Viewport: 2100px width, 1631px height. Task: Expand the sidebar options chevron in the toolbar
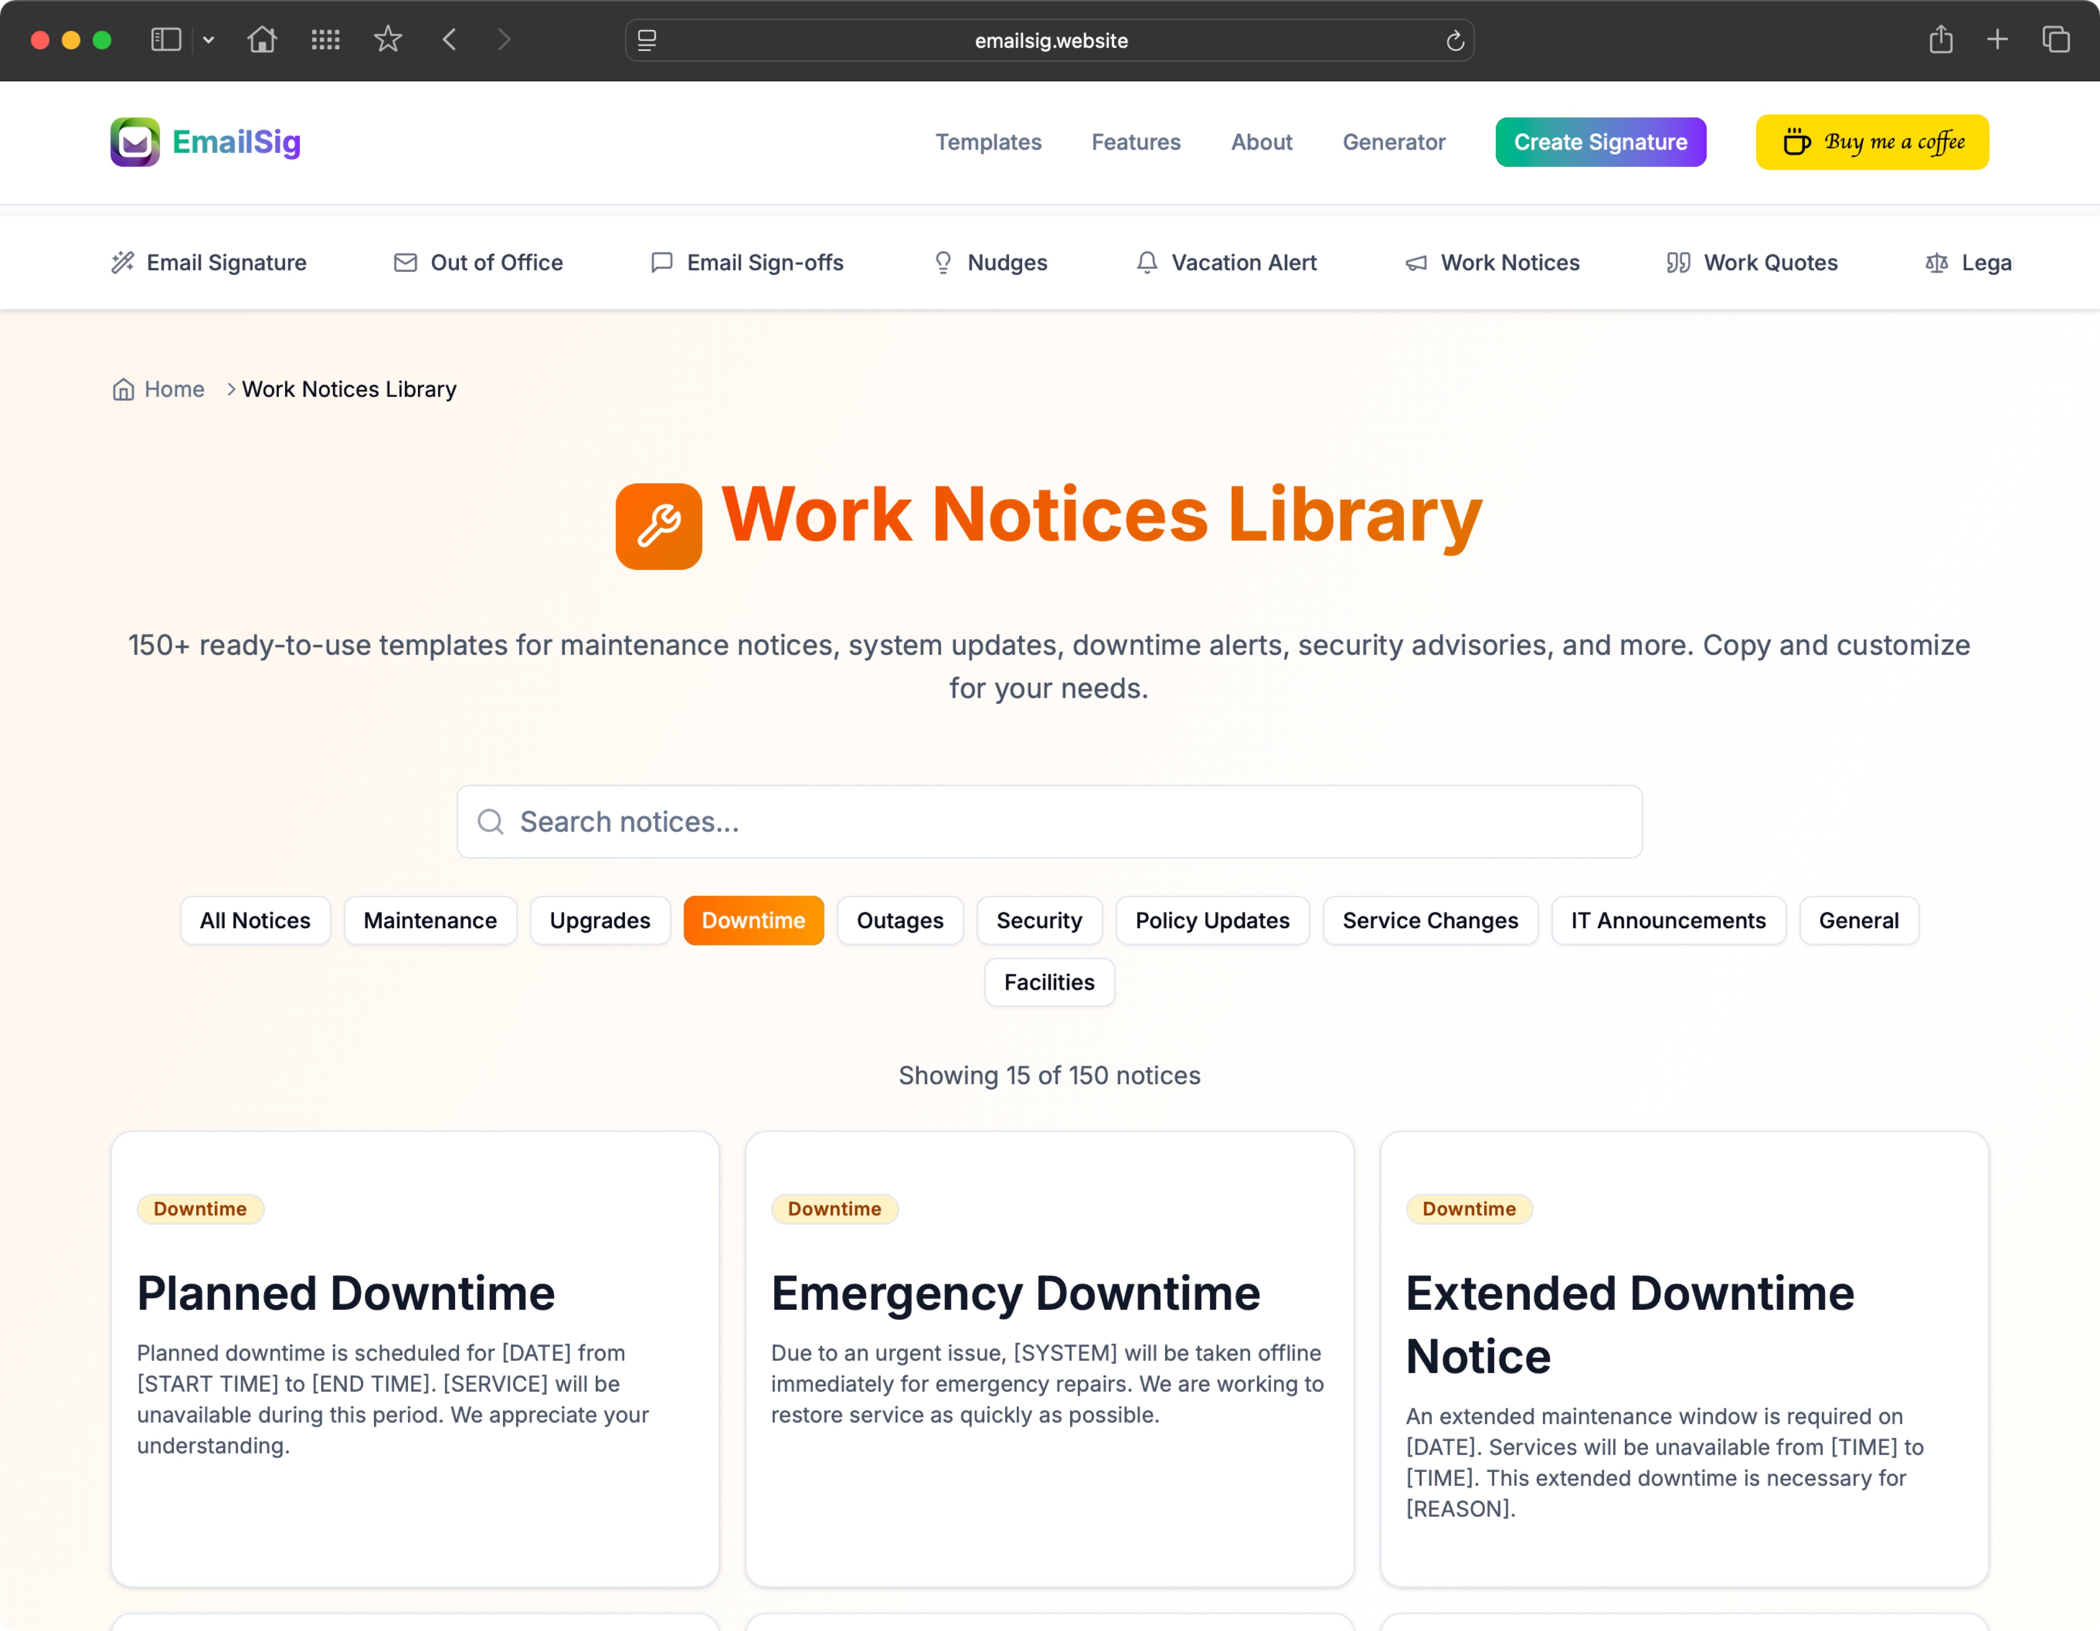[x=209, y=39]
